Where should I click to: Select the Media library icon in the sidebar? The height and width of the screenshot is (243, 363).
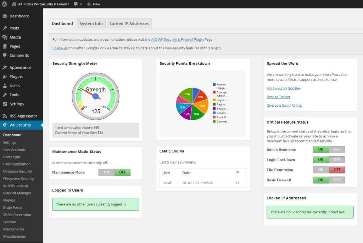[5, 37]
